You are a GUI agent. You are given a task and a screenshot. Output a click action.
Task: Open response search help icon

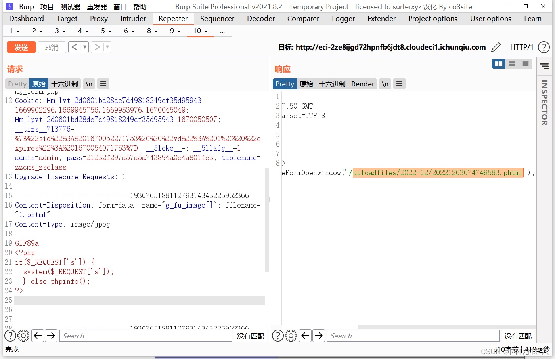point(278,336)
